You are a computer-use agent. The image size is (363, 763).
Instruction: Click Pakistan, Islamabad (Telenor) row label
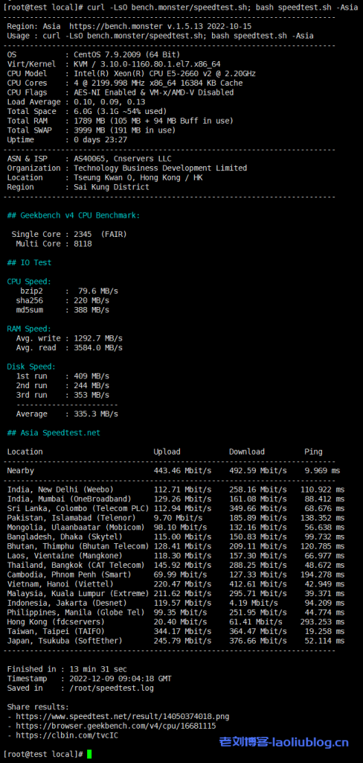71,518
